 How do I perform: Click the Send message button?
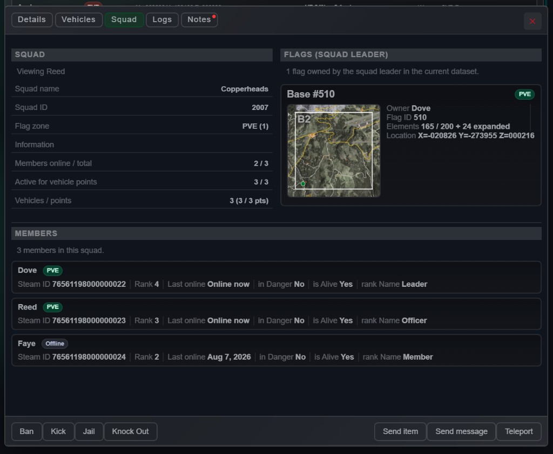[461, 431]
